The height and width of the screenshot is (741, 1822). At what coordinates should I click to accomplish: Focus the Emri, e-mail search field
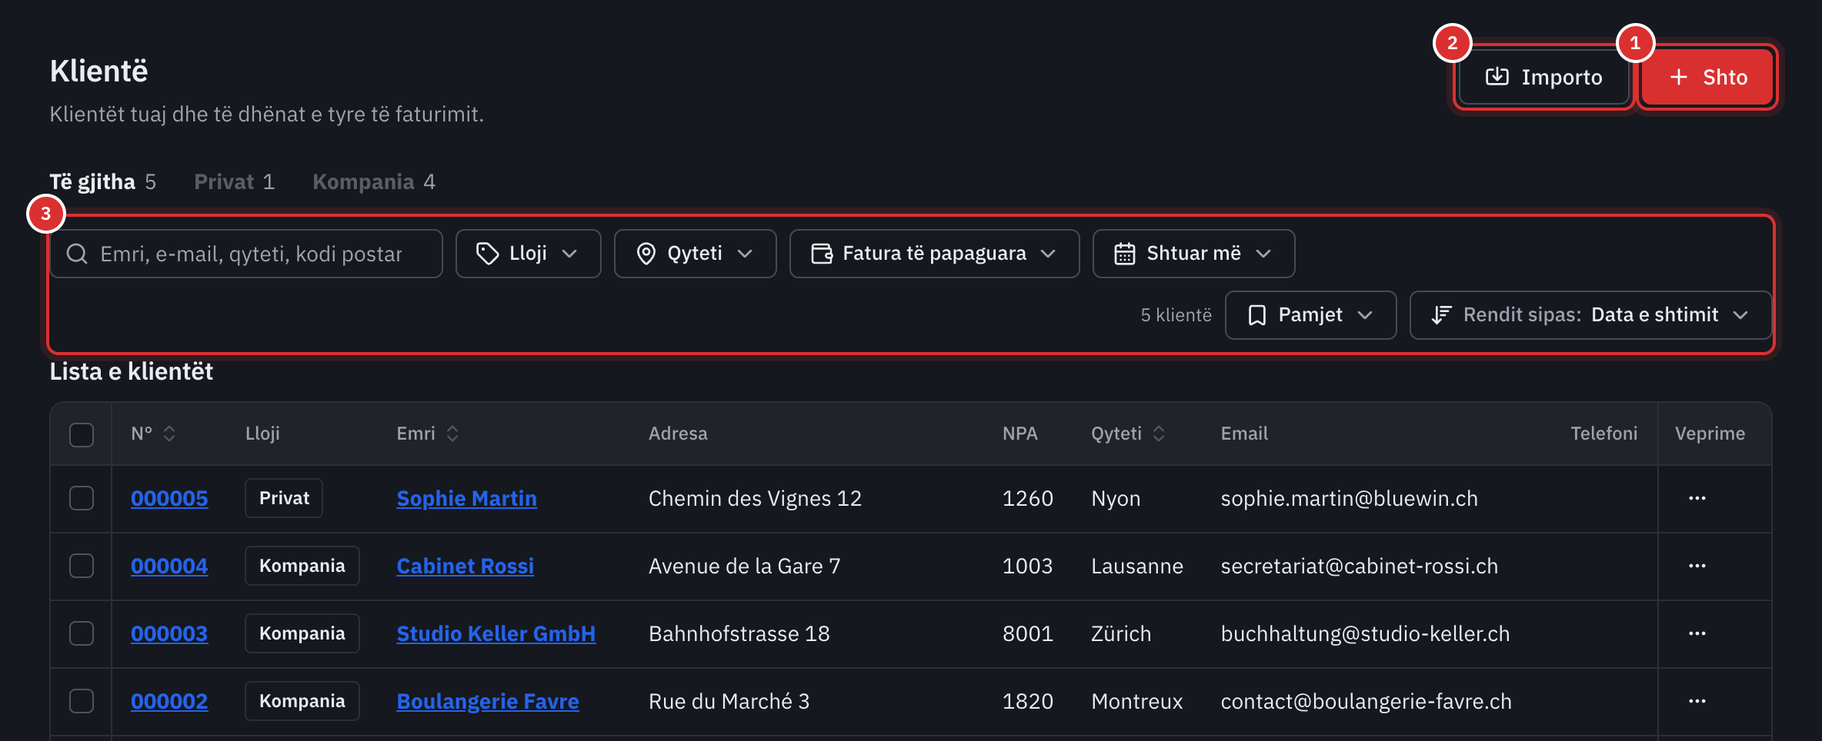coord(246,254)
